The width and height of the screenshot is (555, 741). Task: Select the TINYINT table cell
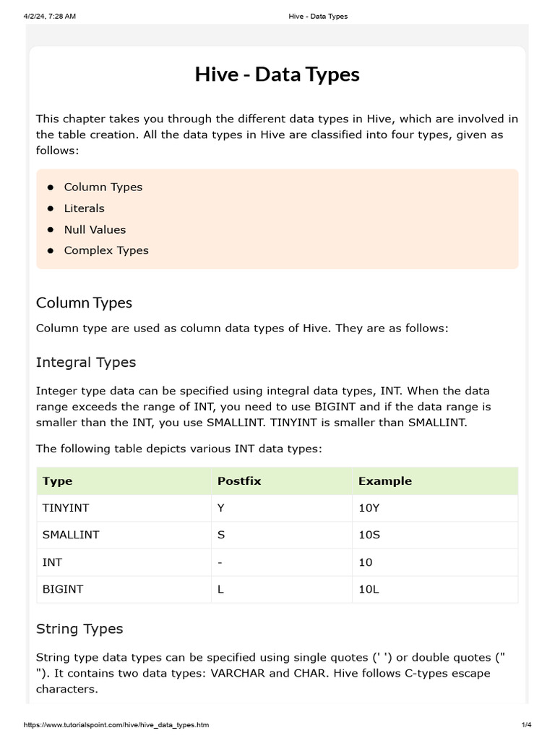(66, 508)
